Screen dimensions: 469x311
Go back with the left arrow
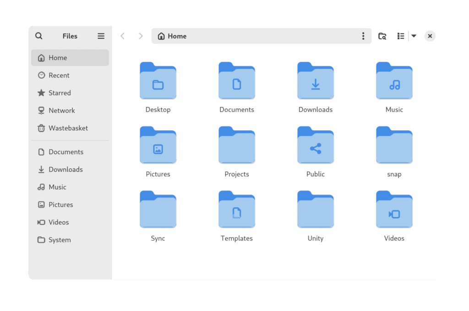tap(123, 36)
